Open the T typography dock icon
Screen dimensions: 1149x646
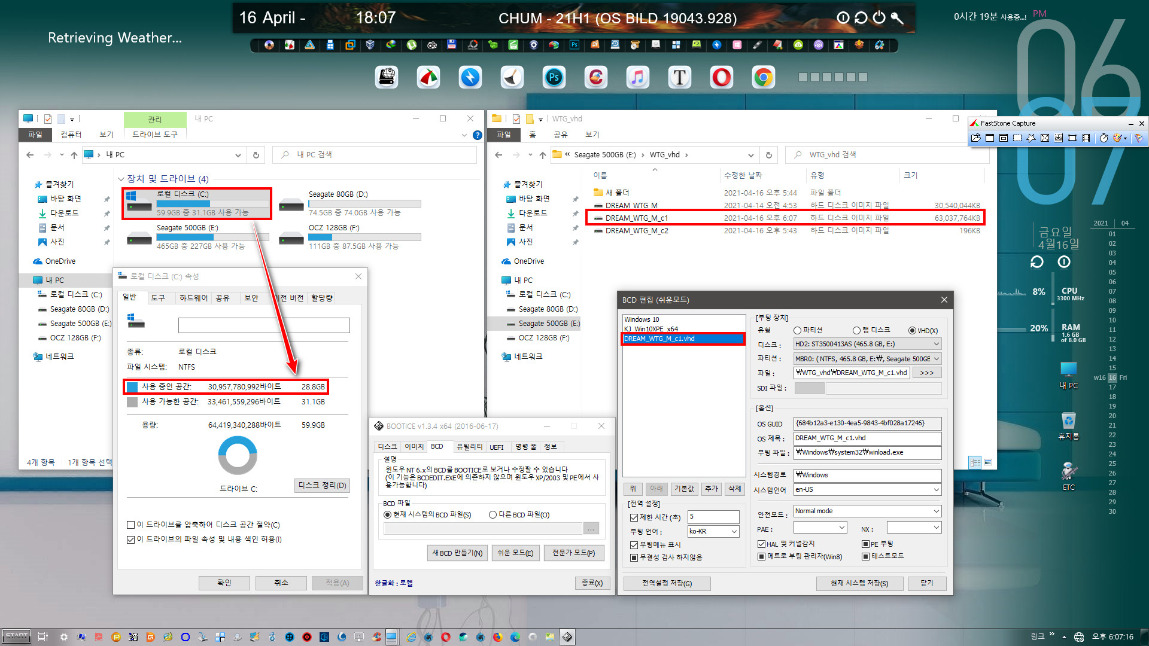[x=680, y=78]
